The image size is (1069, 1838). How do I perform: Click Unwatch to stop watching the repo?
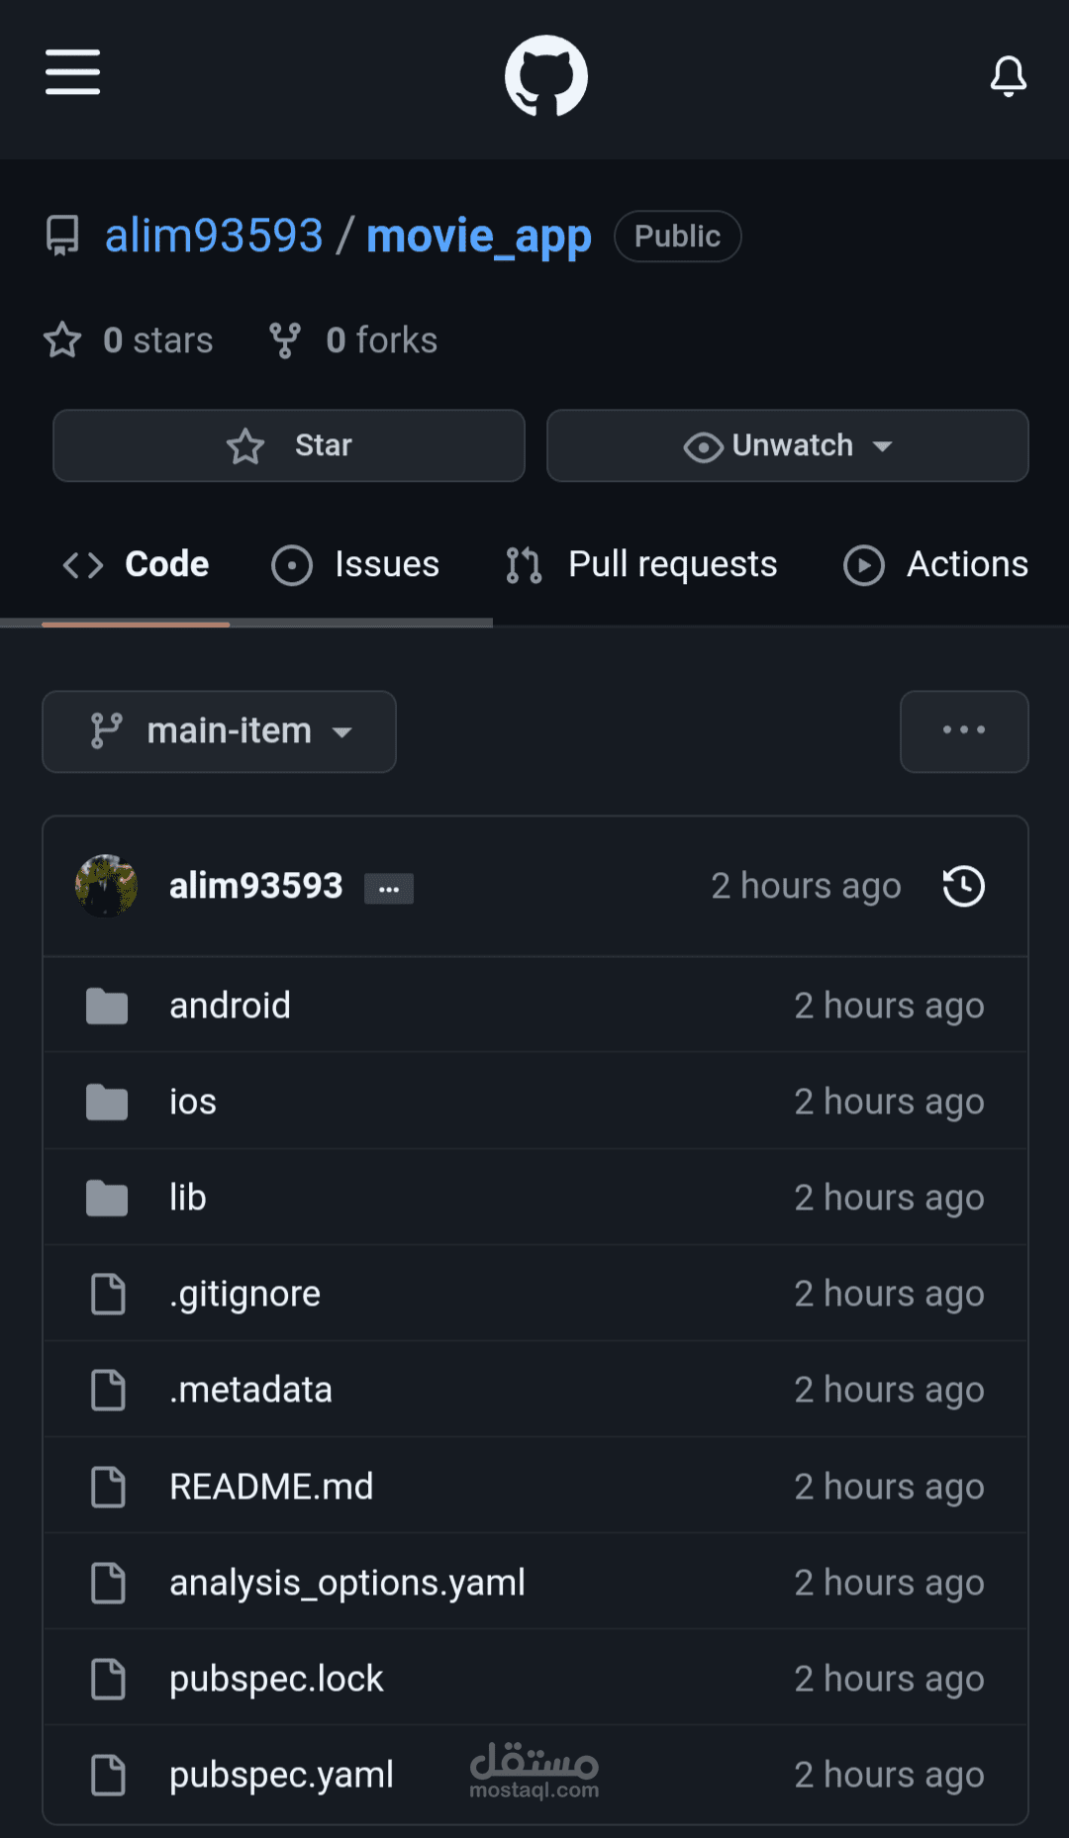(x=772, y=445)
